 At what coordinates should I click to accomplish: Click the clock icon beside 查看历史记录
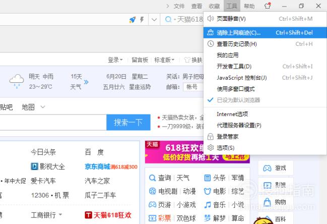click(x=211, y=44)
